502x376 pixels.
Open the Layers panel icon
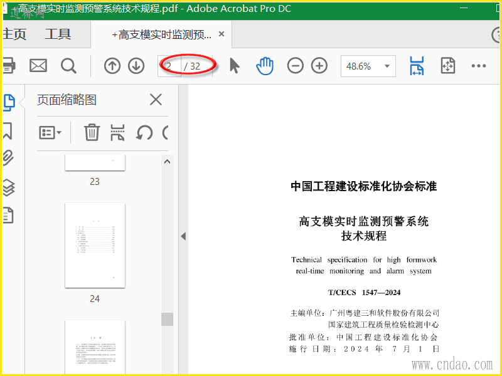[9, 187]
